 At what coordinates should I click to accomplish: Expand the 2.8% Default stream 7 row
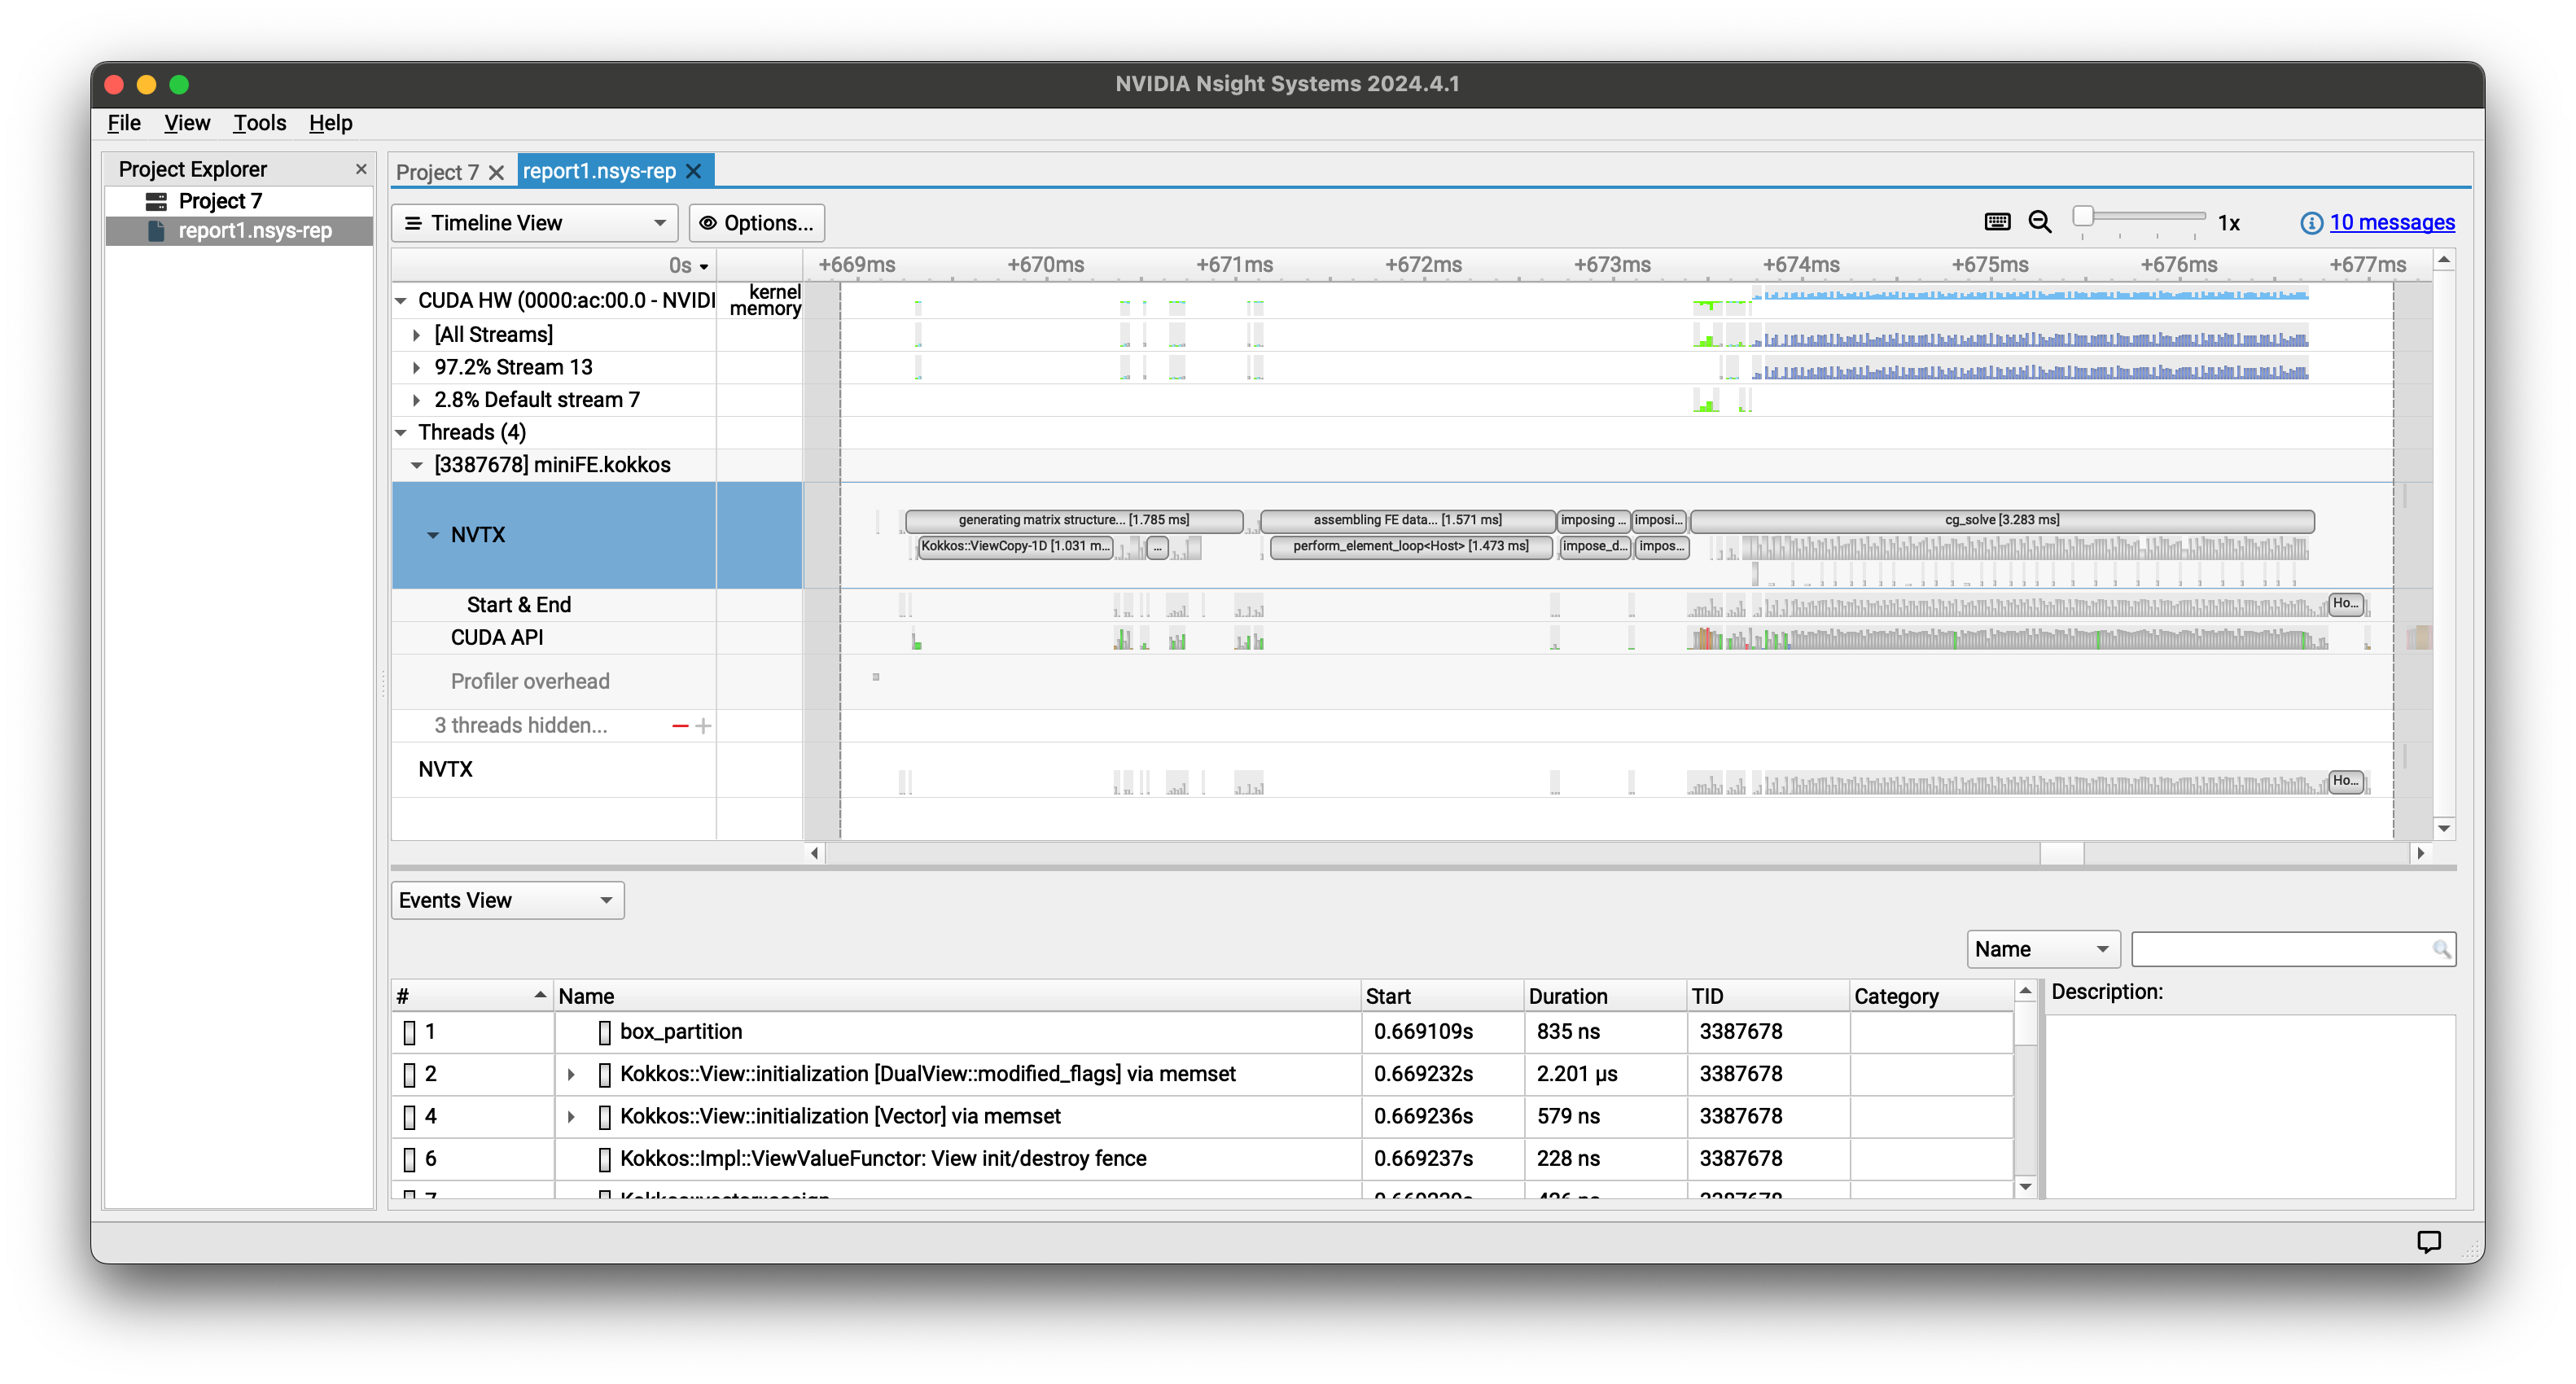[x=417, y=400]
